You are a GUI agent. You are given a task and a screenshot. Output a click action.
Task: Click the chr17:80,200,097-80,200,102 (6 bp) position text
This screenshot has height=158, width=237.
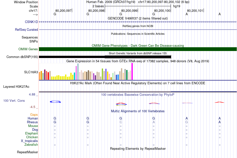pos(164,2)
